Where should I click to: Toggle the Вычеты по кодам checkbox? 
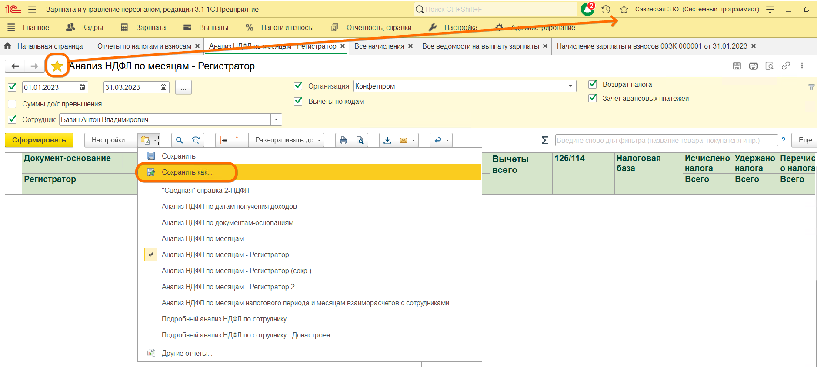coord(298,101)
